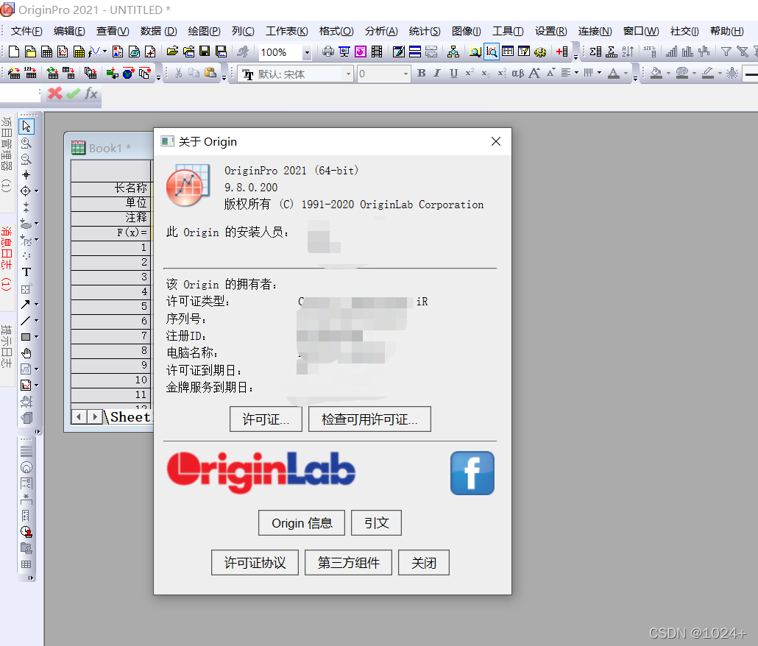Click the Paste clipboard icon
This screenshot has height=646, width=758.
coord(210,74)
